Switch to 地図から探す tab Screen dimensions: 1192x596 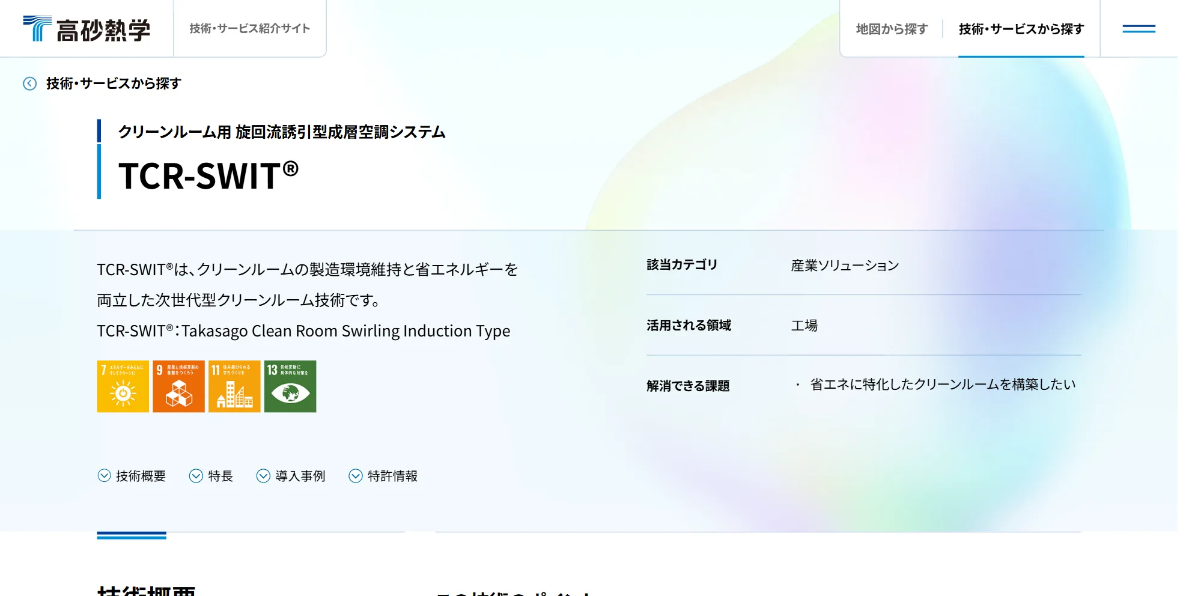892,29
